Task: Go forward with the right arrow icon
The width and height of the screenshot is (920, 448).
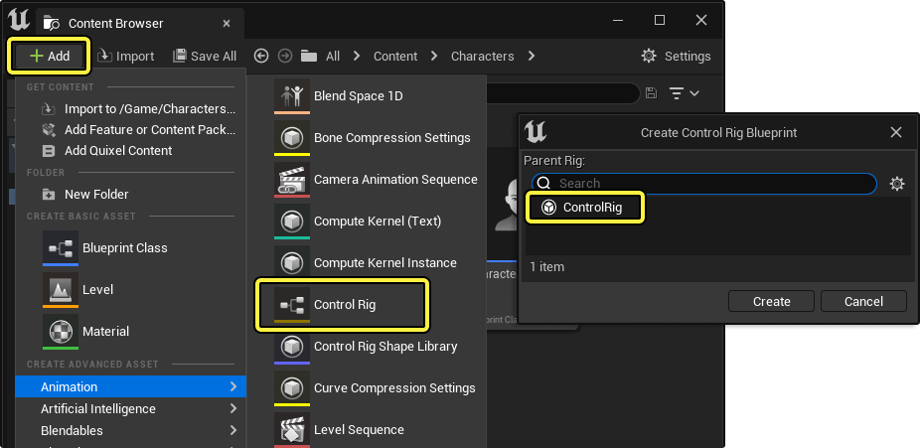Action: [x=285, y=57]
